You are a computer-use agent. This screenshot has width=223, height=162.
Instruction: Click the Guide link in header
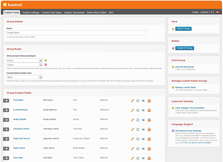pyautogui.click(x=195, y=12)
